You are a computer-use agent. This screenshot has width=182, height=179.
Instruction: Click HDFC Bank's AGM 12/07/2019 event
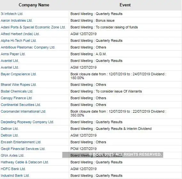point(83,169)
